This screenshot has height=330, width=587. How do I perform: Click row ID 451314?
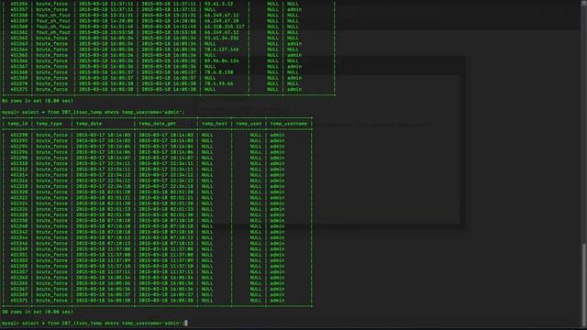click(x=19, y=175)
